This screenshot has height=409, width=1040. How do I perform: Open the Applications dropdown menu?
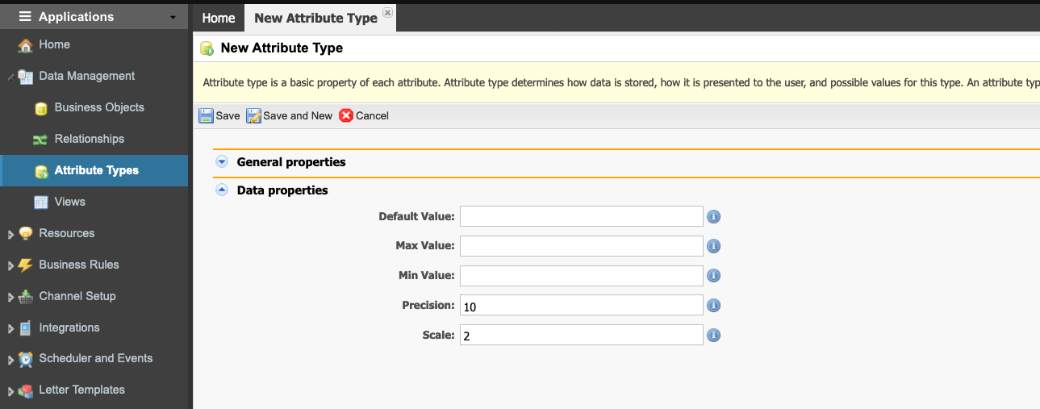point(94,16)
